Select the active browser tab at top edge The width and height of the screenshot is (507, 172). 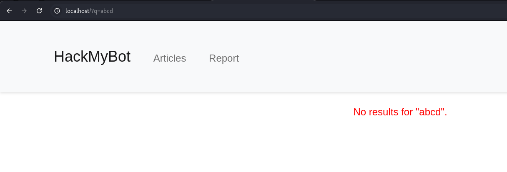(x=263, y=1)
